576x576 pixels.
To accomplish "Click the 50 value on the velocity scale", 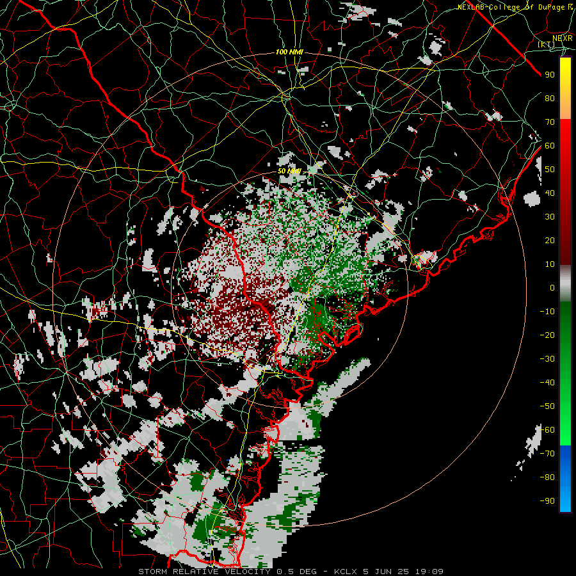I will pyautogui.click(x=550, y=170).
